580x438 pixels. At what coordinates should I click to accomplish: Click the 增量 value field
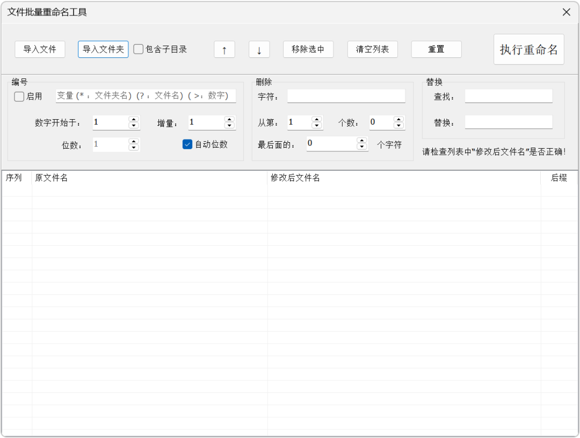(206, 122)
